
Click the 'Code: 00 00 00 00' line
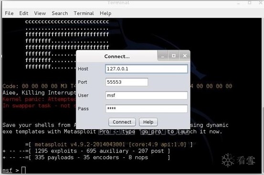tap(39, 86)
